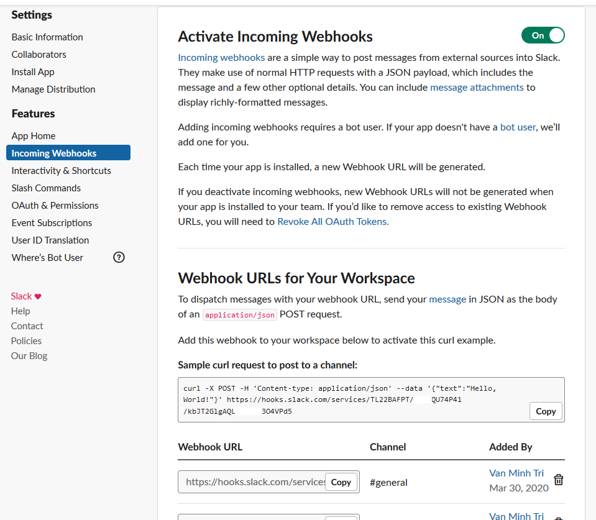
Task: Copy the #general webhook URL
Action: point(341,481)
